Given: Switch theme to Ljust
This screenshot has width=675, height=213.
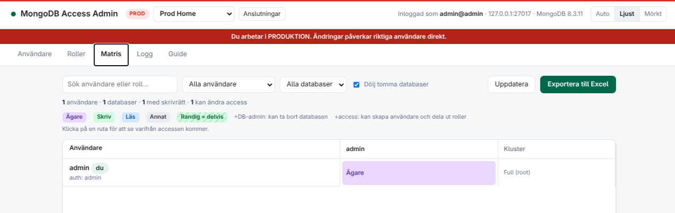Looking at the screenshot, I should [x=627, y=14].
